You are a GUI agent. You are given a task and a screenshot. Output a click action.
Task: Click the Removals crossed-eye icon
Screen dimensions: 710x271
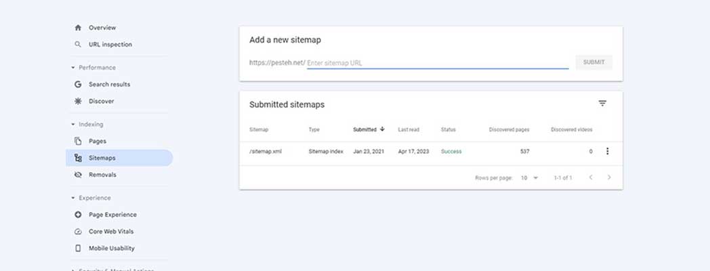pos(78,175)
